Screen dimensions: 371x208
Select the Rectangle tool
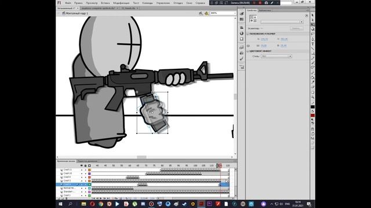point(312,54)
